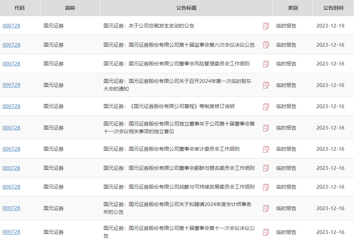Image resolution: width=354 pixels, height=243 pixels.
Task: Open PDF icon for 薪酬与提名委员会工作细则
Action: pyautogui.click(x=266, y=168)
